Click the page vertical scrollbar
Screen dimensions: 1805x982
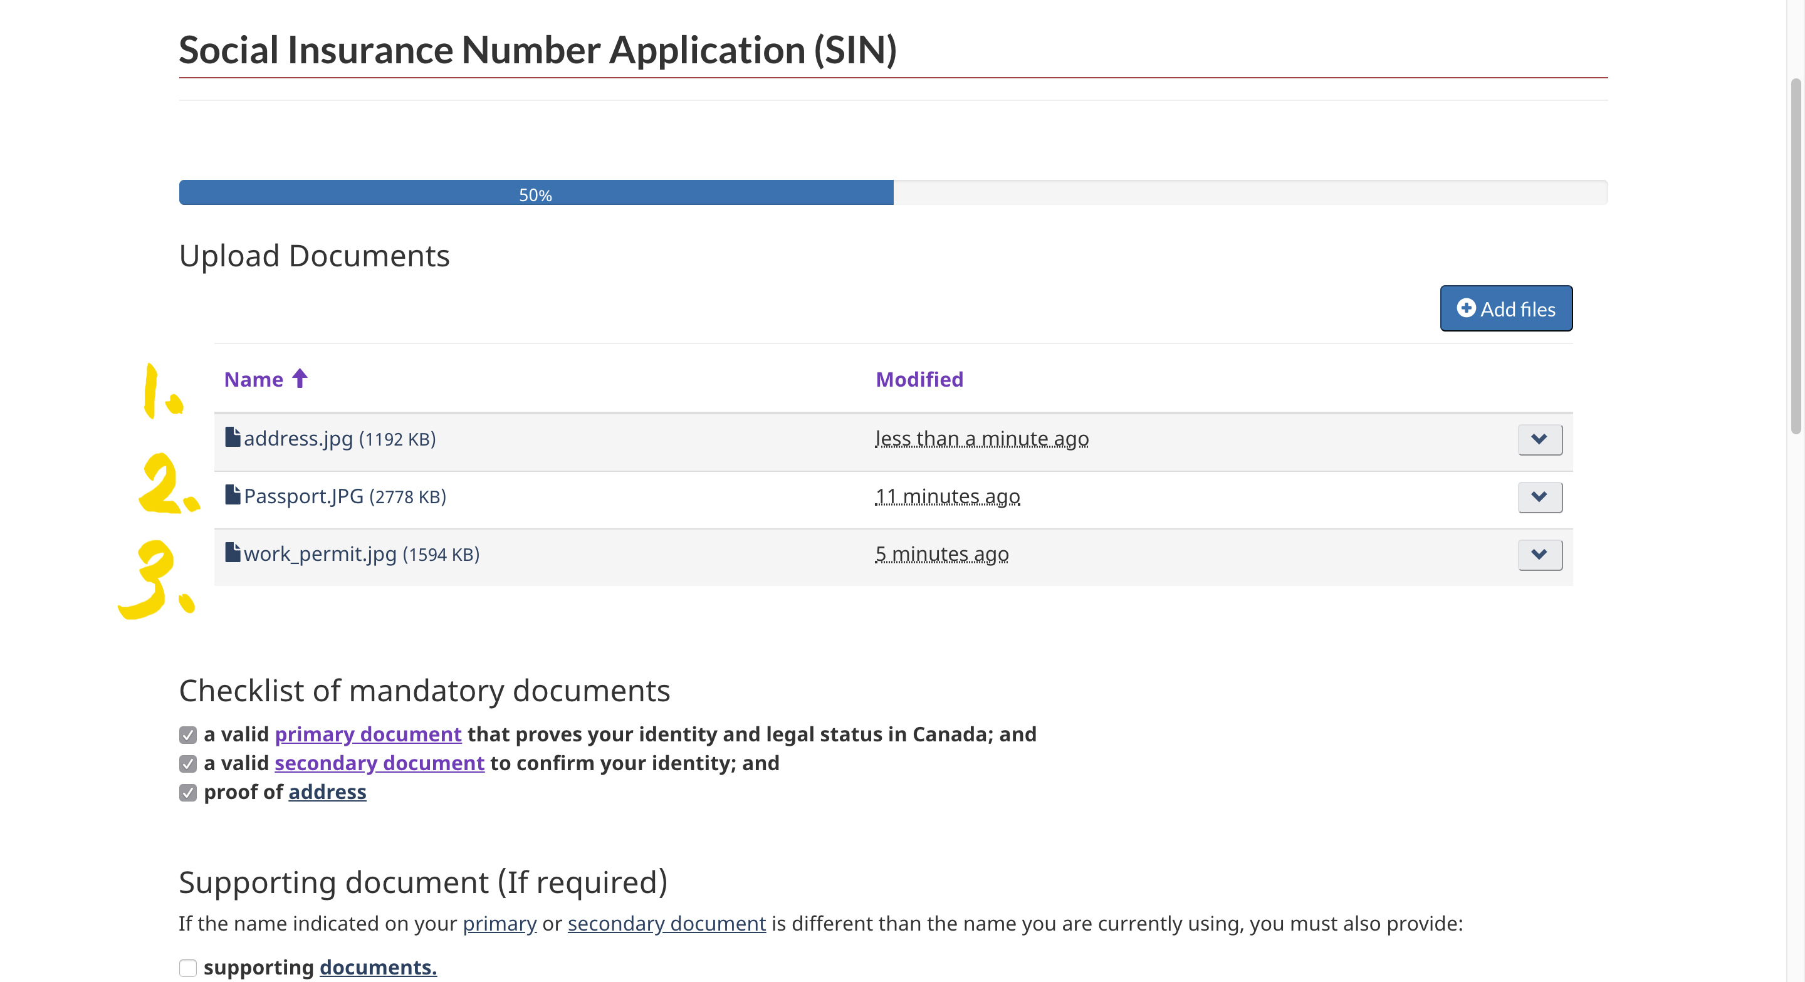pyautogui.click(x=1796, y=256)
